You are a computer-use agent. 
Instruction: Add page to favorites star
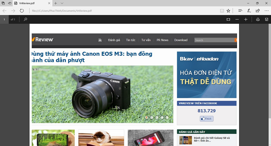point(228,11)
